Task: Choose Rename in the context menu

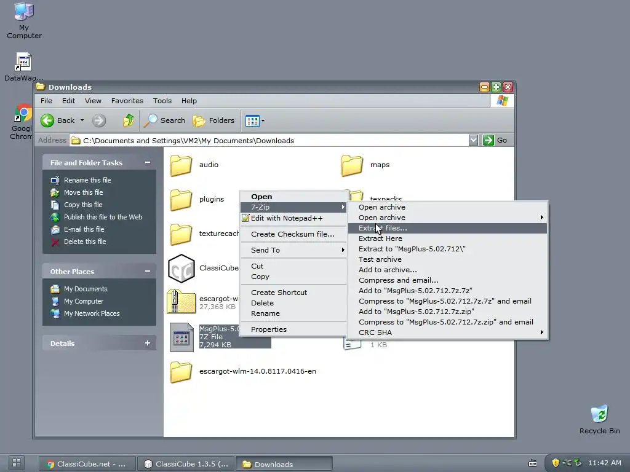Action: pyautogui.click(x=293, y=313)
